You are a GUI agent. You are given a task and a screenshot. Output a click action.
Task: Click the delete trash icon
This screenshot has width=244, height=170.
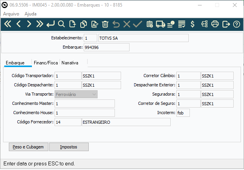pyautogui.click(x=105, y=24)
